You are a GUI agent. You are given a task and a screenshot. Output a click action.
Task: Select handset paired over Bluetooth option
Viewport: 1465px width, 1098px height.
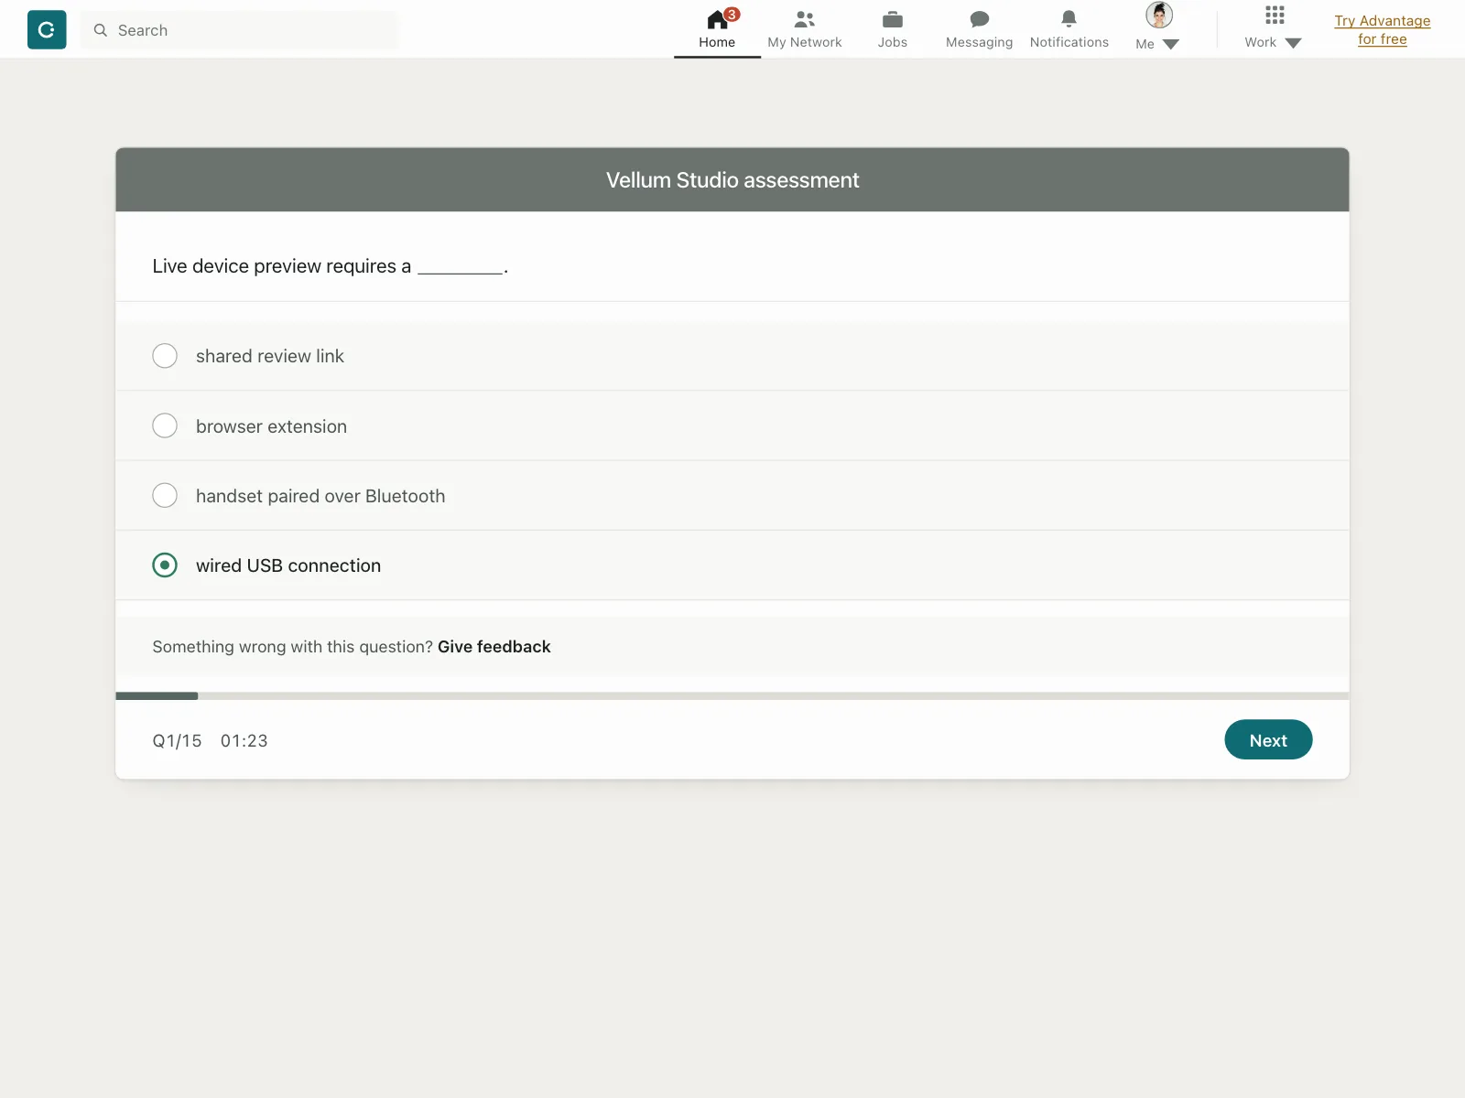[732, 496]
